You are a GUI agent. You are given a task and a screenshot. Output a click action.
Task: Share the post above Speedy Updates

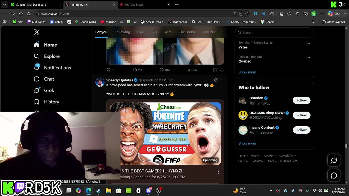point(222,70)
